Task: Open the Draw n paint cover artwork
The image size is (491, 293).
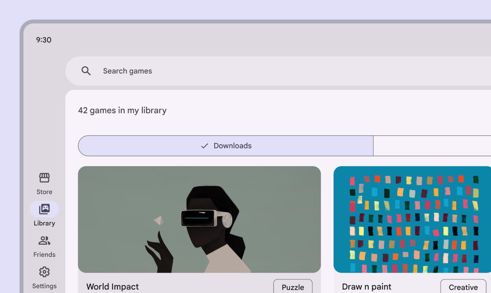Action: 412,219
